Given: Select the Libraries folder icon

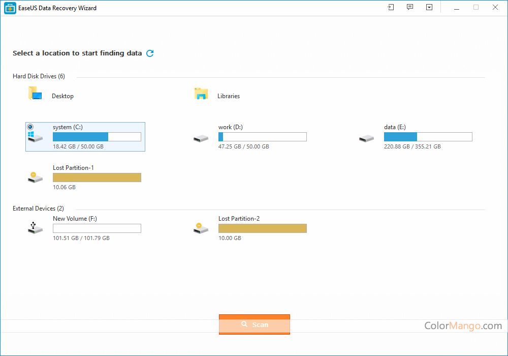Looking at the screenshot, I should (x=201, y=94).
